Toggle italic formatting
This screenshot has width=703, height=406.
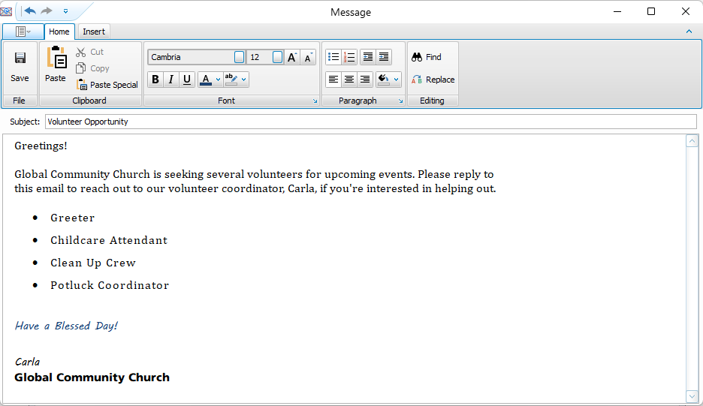tap(171, 80)
